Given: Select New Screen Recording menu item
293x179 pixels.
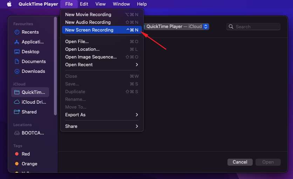Looking at the screenshot, I should pyautogui.click(x=102, y=30).
